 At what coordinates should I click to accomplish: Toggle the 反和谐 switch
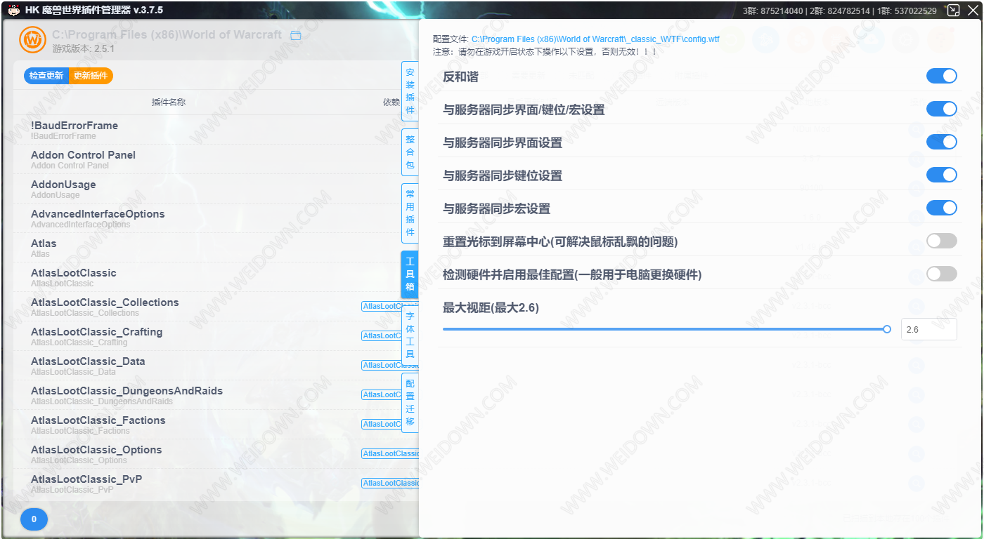[x=942, y=76]
